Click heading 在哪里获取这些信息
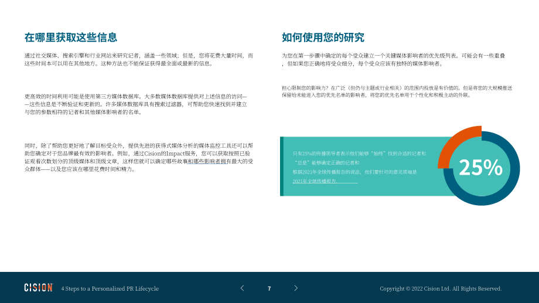Viewport: 539px width, 303px height. (71, 37)
